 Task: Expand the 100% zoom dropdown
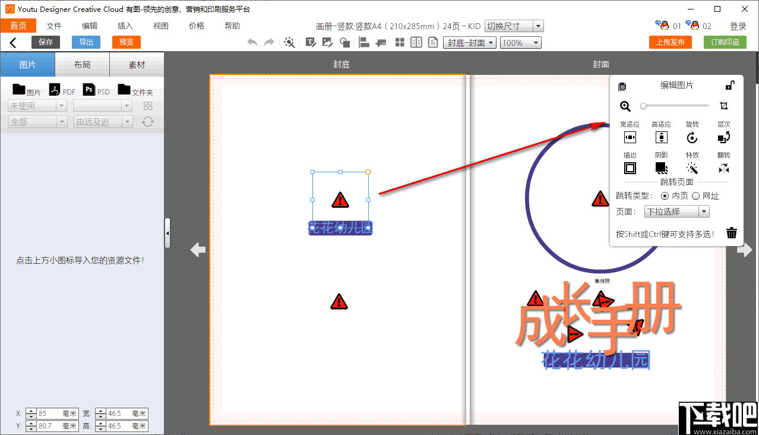click(520, 43)
